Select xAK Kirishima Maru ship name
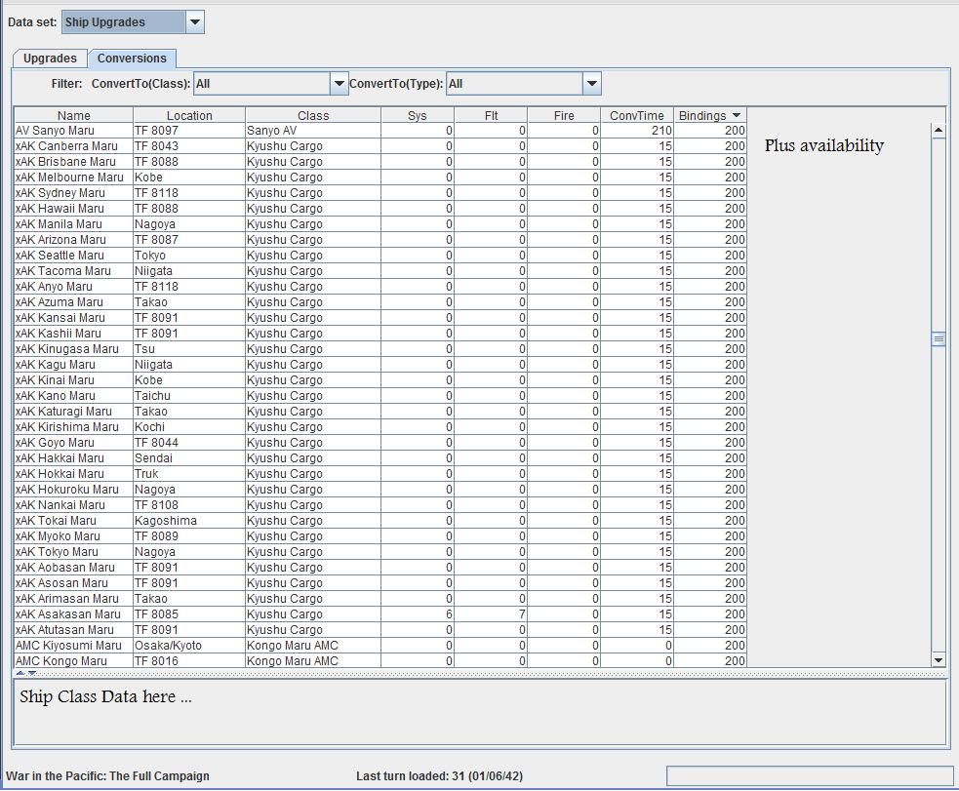This screenshot has width=959, height=791. tap(66, 426)
